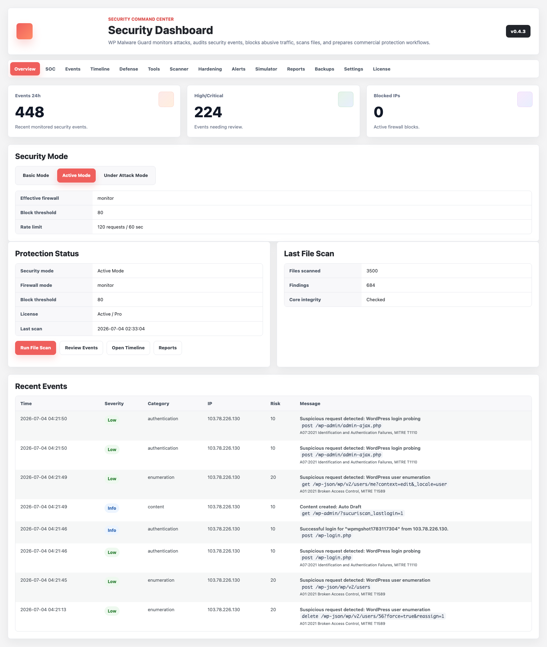Click the Review Events button

click(x=81, y=348)
